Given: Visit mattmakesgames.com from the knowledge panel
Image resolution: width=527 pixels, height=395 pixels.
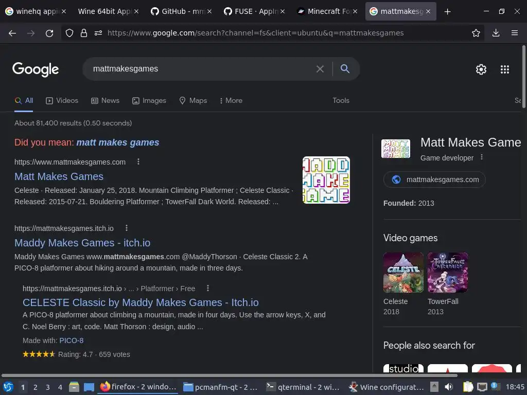Looking at the screenshot, I should [x=434, y=179].
